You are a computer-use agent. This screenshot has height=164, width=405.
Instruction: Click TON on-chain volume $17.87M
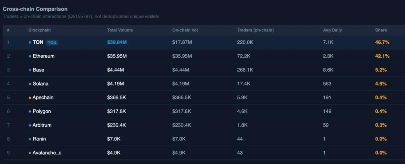[x=182, y=42]
